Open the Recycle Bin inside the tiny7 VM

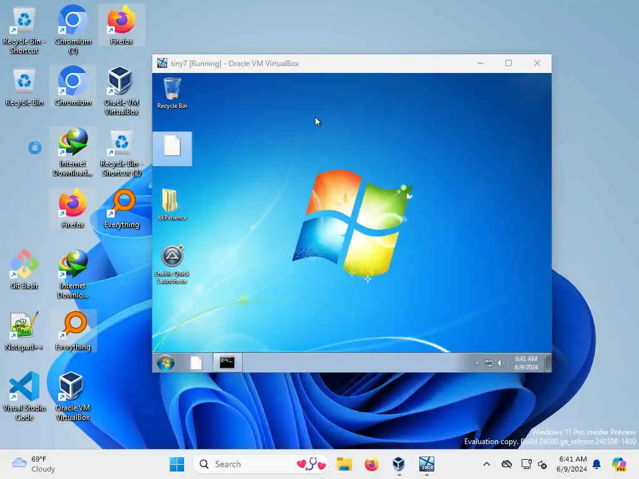coord(172,94)
